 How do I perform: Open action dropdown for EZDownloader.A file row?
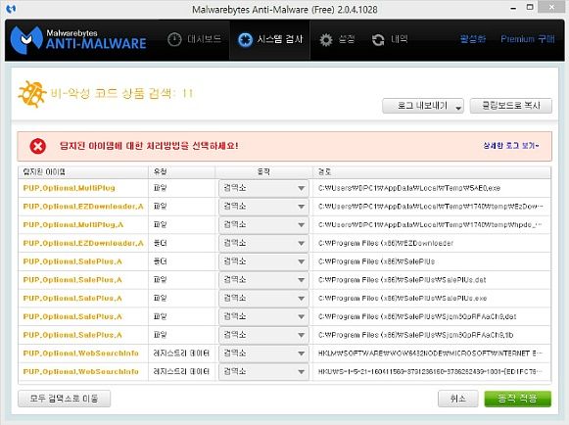(263, 207)
